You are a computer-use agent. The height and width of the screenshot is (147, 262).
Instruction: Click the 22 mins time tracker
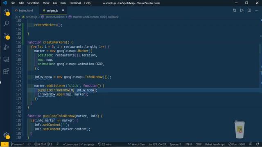click(105, 144)
